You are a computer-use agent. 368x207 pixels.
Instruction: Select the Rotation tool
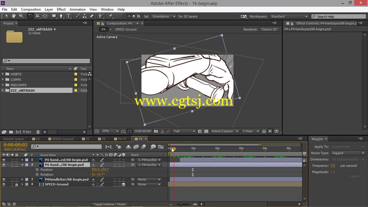30,16
